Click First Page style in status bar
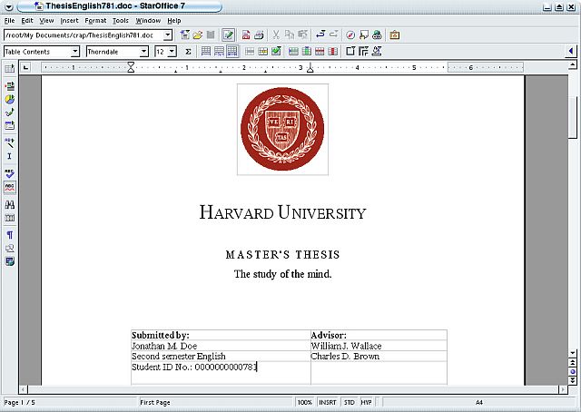 click(215, 402)
